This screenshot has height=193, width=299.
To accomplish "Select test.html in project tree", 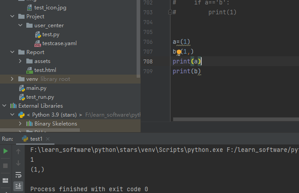I will tap(45, 70).
